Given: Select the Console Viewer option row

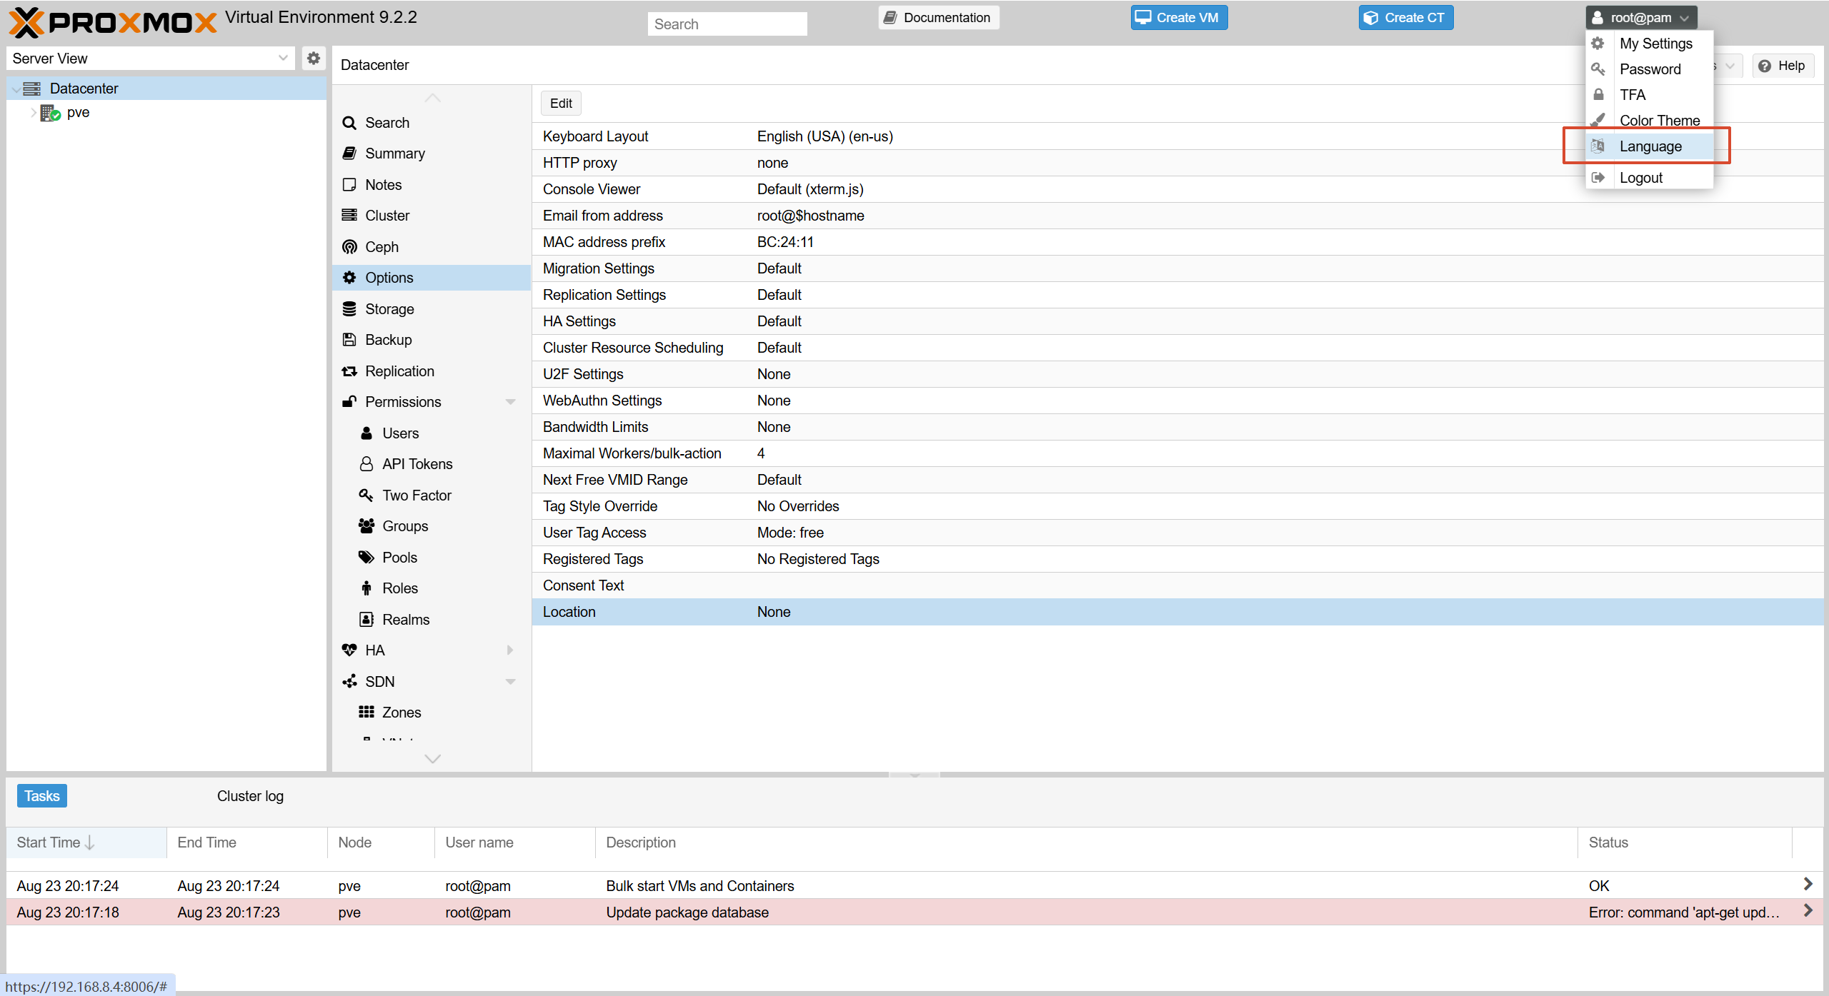Looking at the screenshot, I should 1177,189.
